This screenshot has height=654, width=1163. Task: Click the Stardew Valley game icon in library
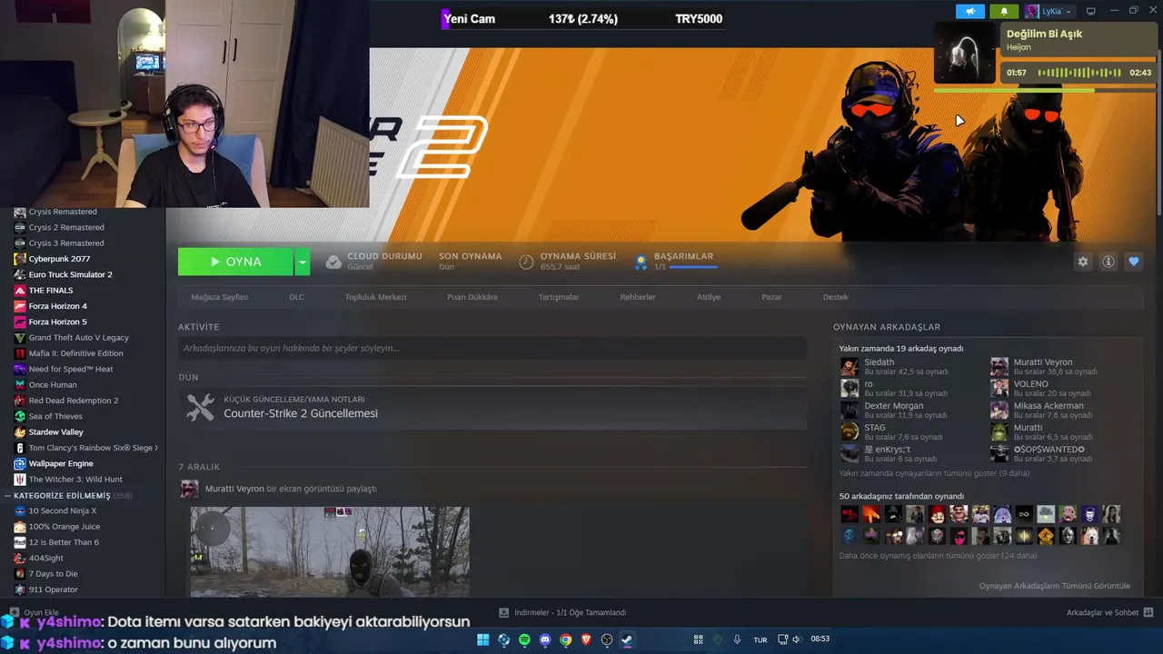pyautogui.click(x=20, y=432)
